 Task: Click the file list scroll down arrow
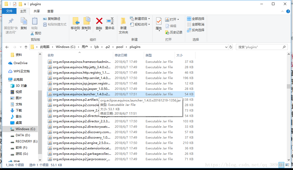[289, 160]
